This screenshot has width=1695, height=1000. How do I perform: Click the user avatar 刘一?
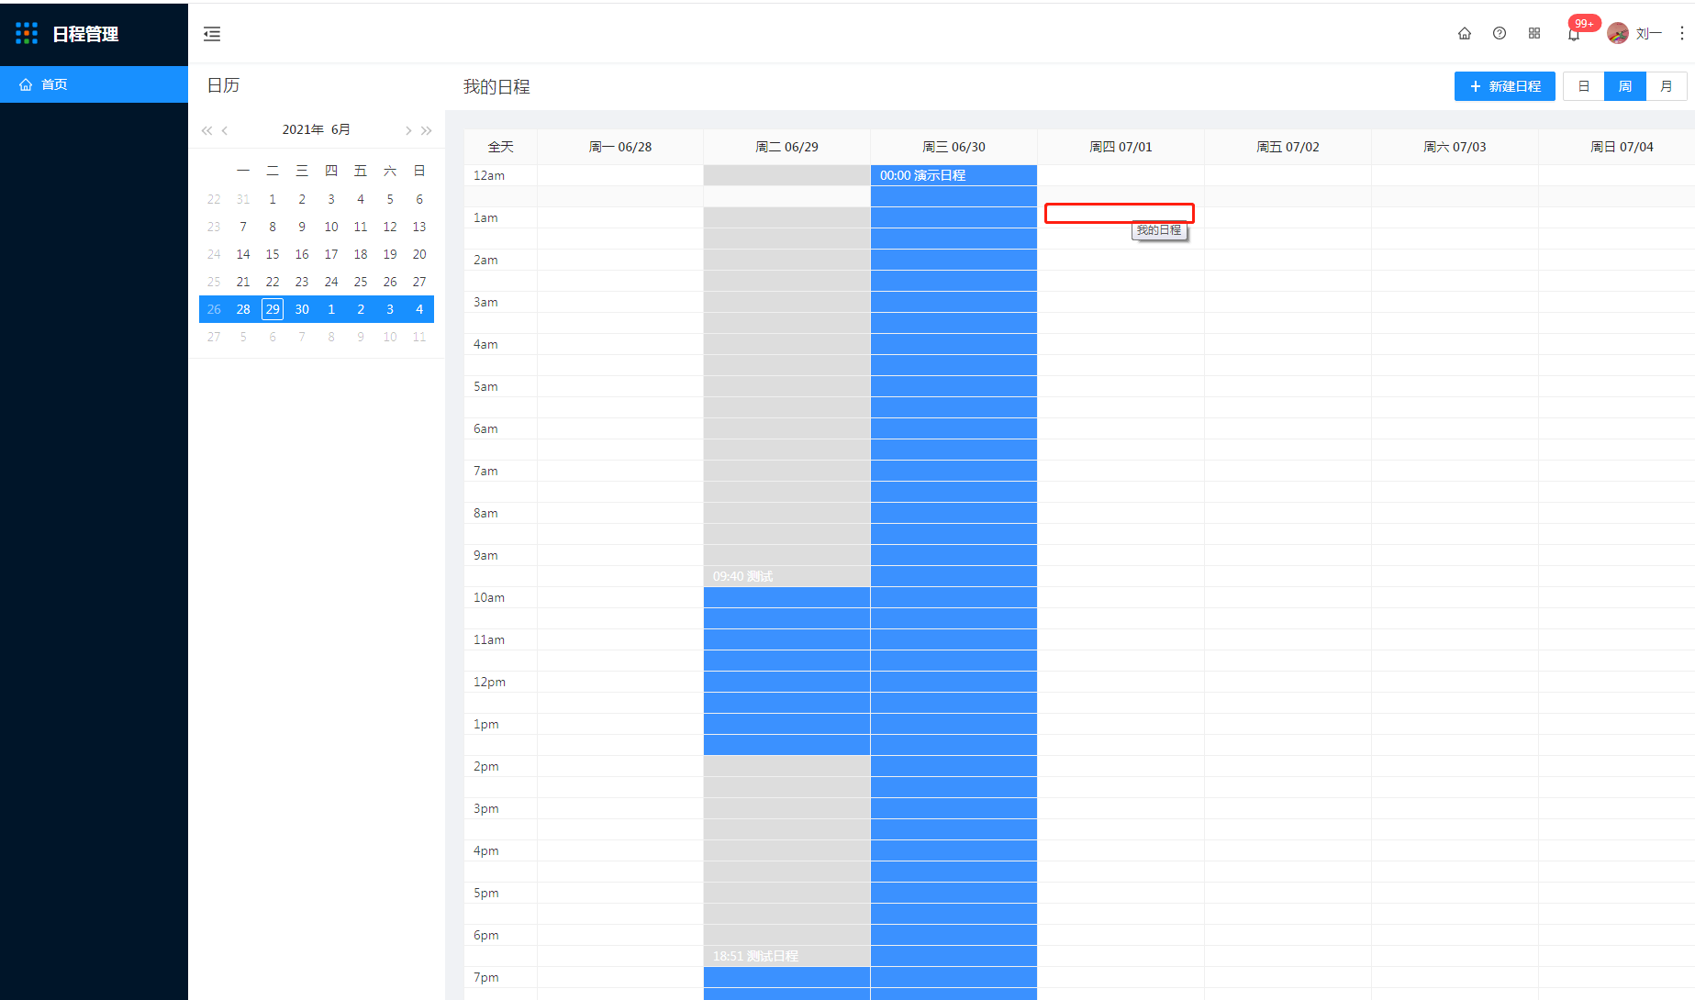[x=1618, y=34]
